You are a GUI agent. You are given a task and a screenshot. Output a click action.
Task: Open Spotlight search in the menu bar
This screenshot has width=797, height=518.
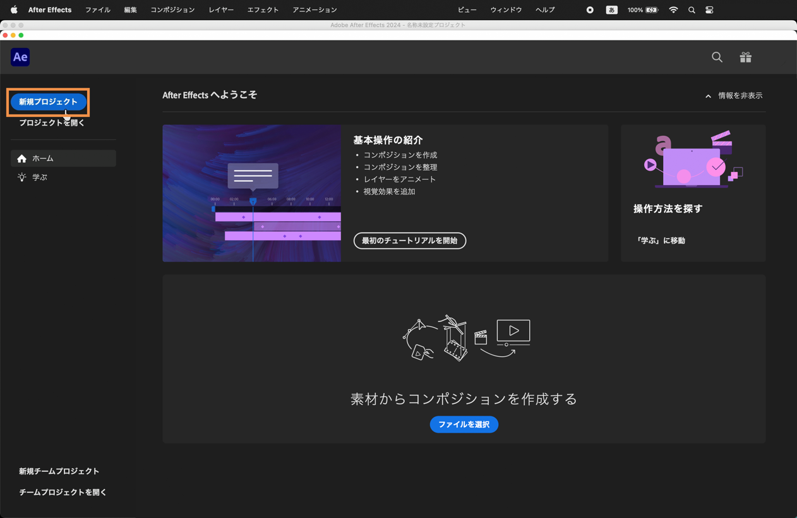(x=692, y=10)
